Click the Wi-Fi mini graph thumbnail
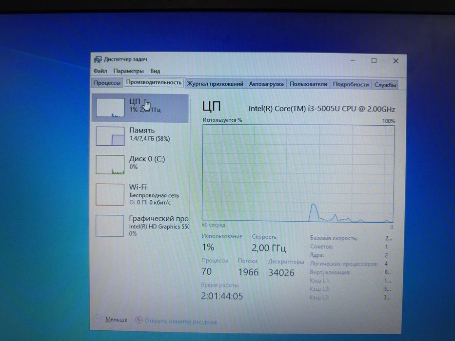Viewport: 455px width, 341px height. coord(110,194)
